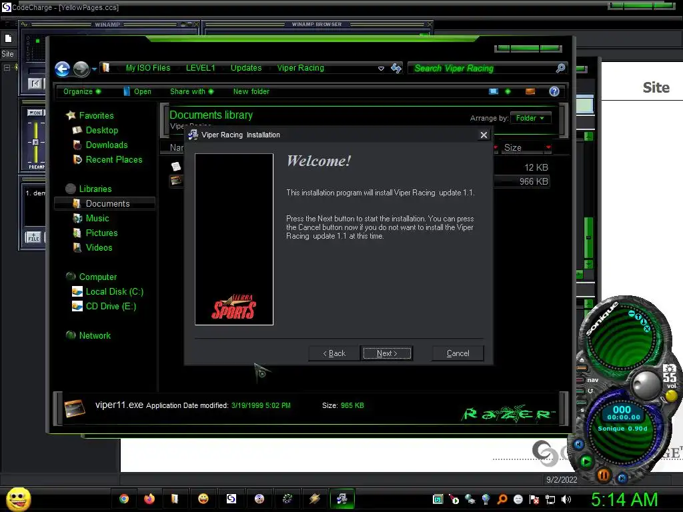This screenshot has height=512, width=683.
Task: Click the search magnifier icon
Action: click(x=560, y=68)
